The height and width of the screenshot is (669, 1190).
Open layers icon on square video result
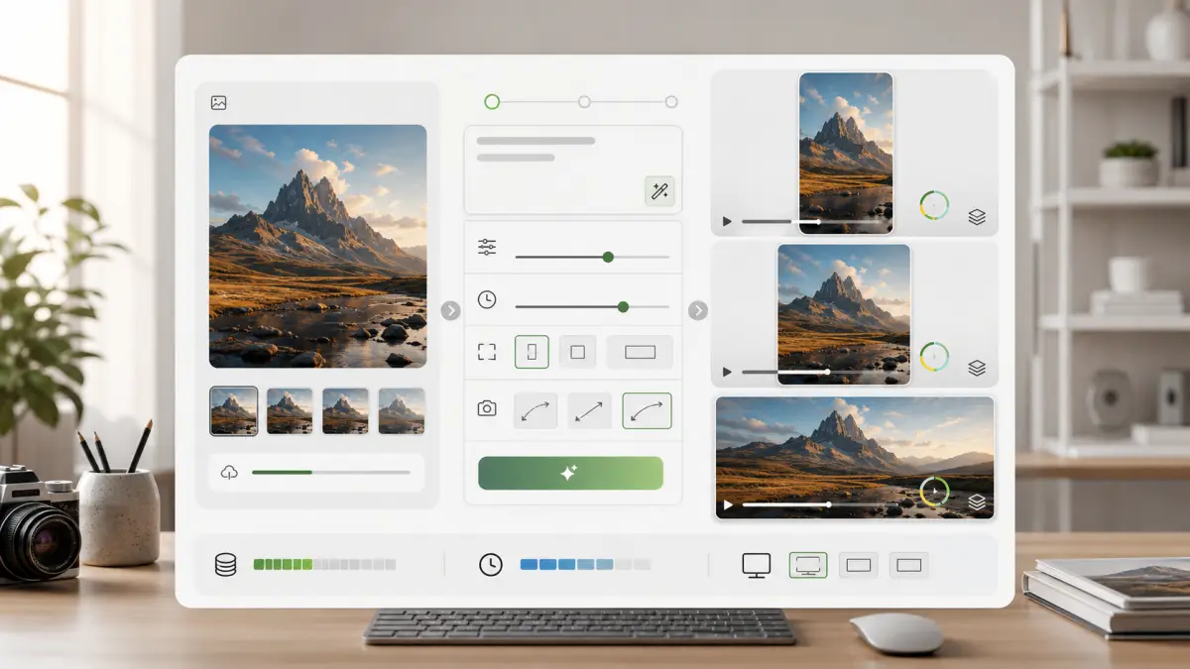977,368
